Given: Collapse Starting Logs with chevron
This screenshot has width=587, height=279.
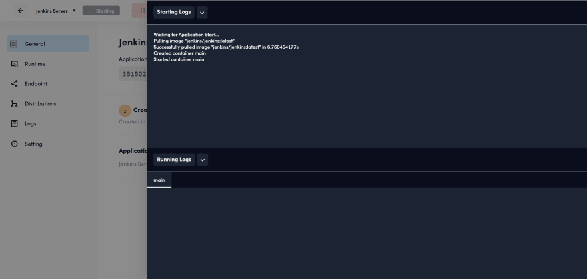Looking at the screenshot, I should tap(202, 13).
